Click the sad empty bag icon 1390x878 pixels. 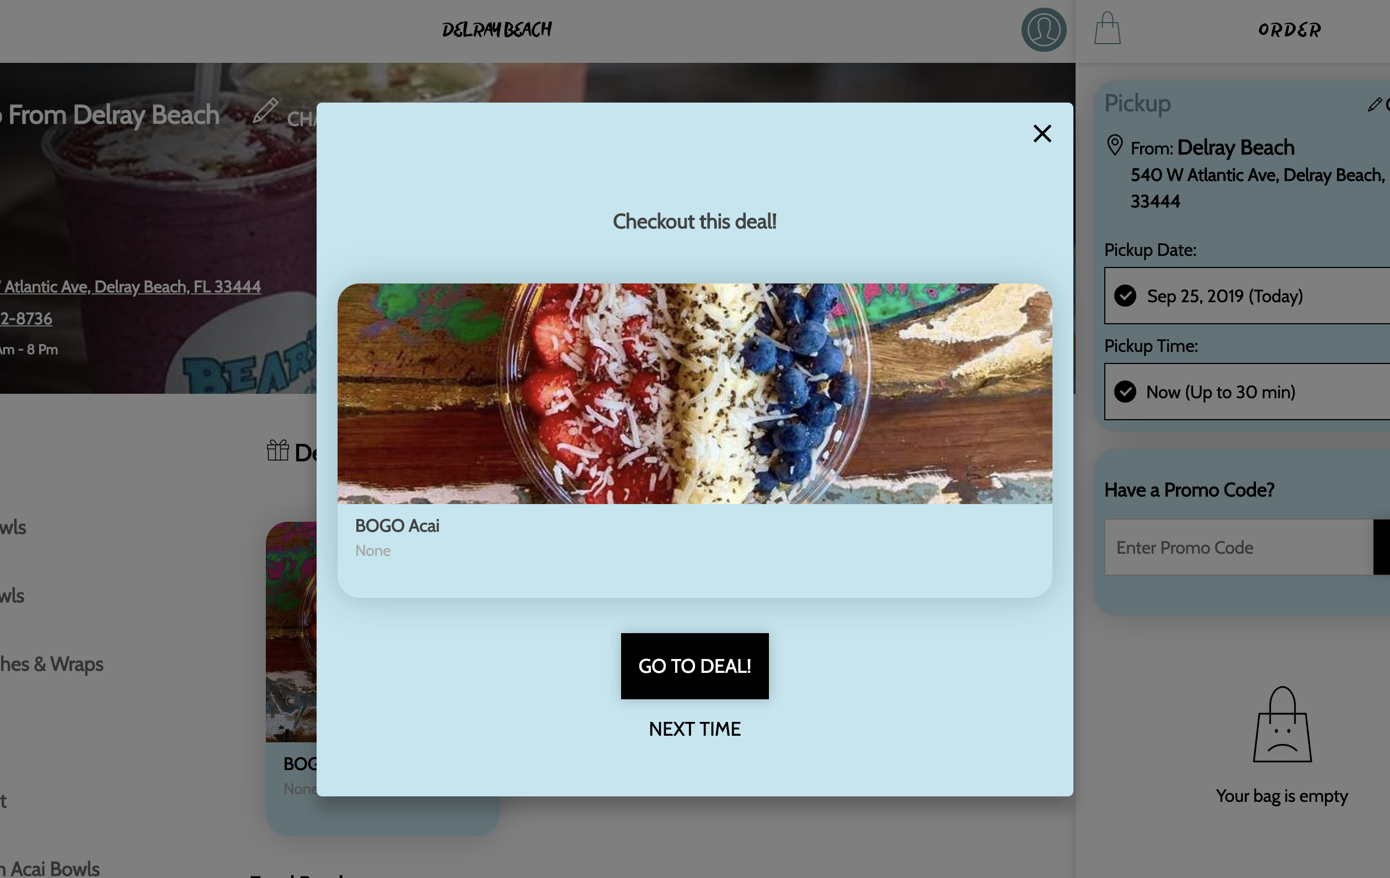1282,725
